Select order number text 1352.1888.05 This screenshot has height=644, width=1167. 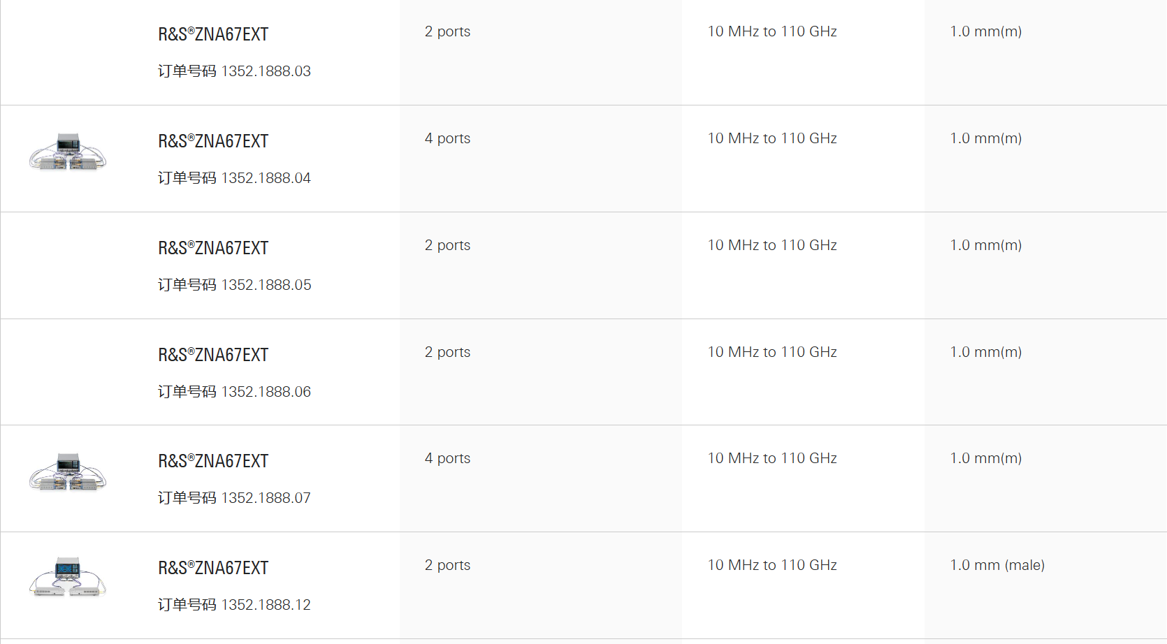pyautogui.click(x=266, y=285)
